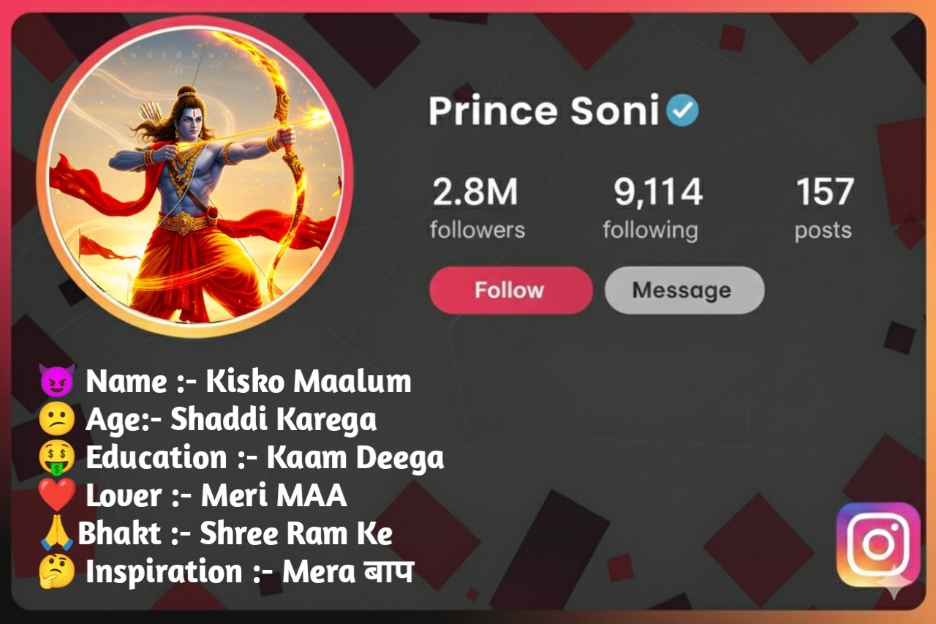The image size is (936, 624).
Task: Select the "Age:- Shaddi Karega" text
Action: [x=231, y=420]
